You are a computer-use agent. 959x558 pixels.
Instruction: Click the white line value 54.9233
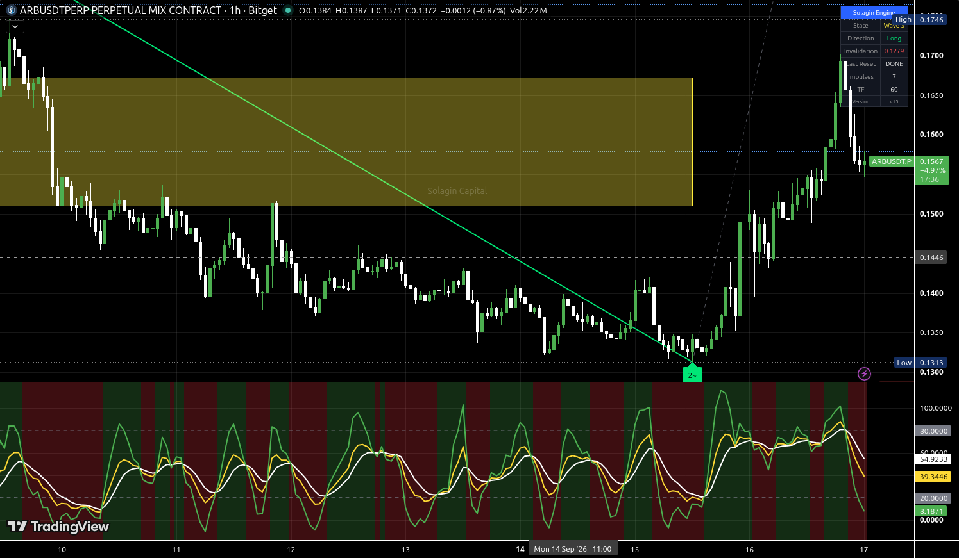933,459
